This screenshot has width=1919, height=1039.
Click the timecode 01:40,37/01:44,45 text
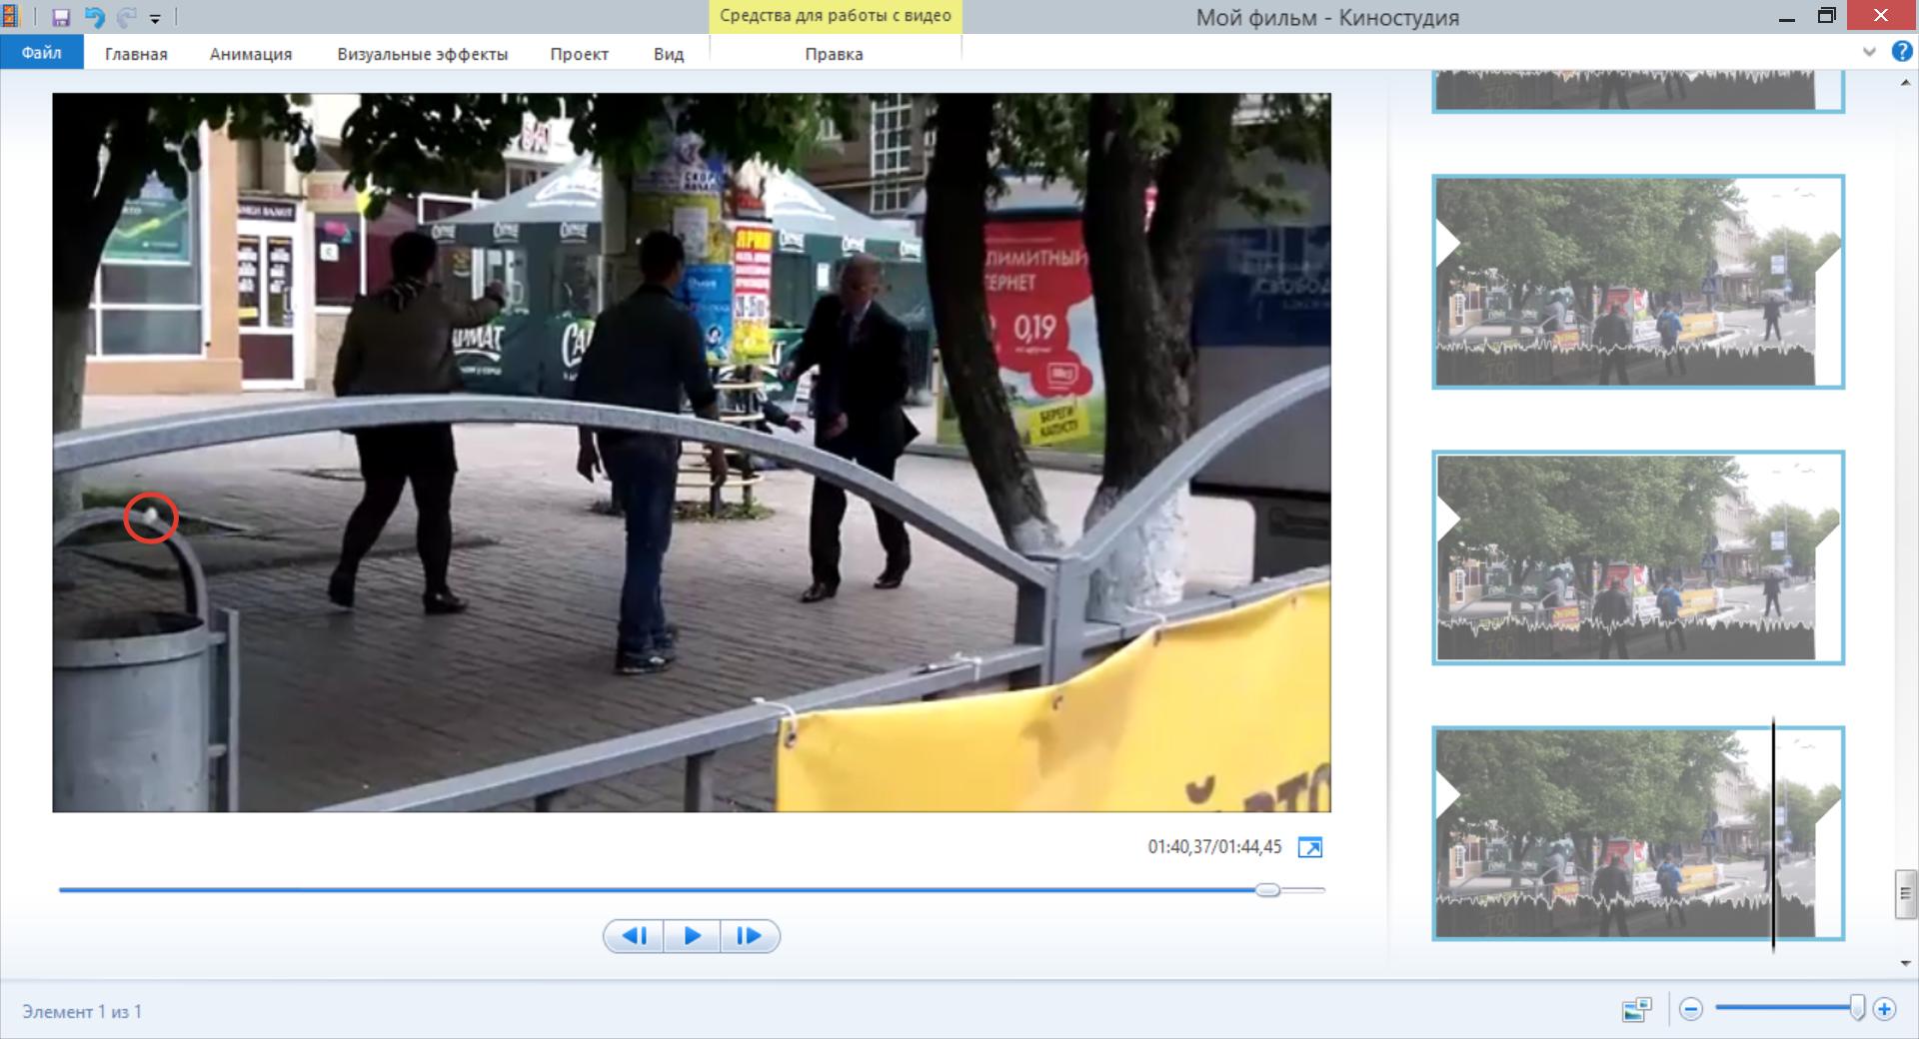tap(1214, 847)
